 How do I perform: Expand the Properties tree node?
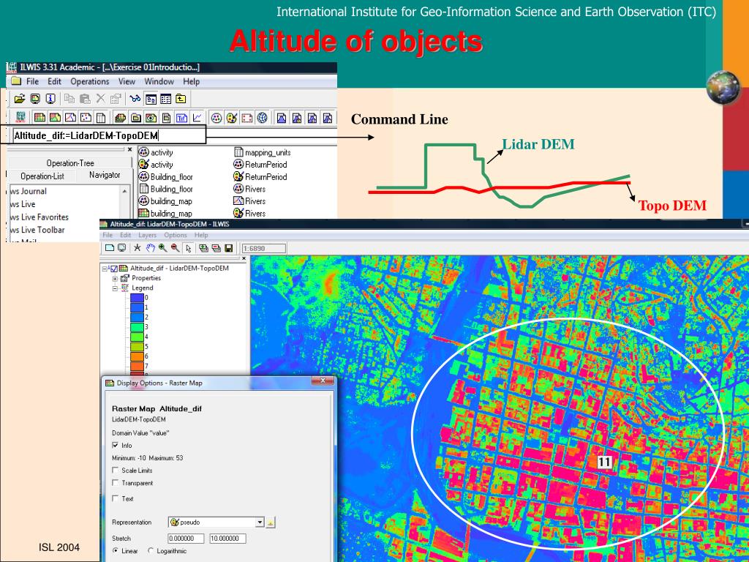[115, 278]
